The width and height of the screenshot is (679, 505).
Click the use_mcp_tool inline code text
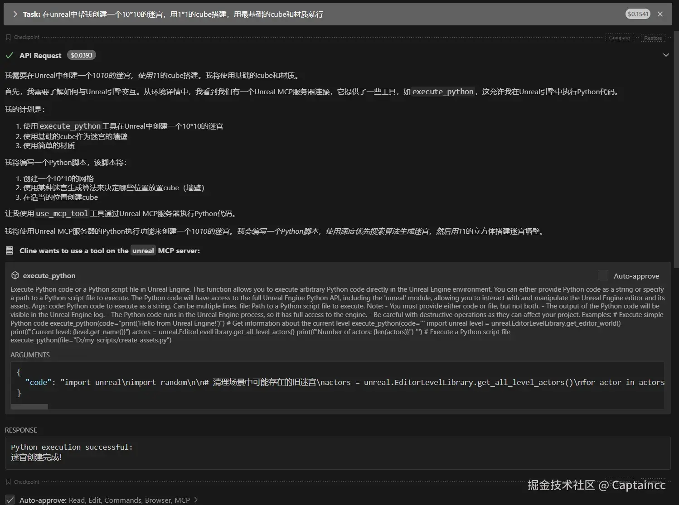[62, 213]
